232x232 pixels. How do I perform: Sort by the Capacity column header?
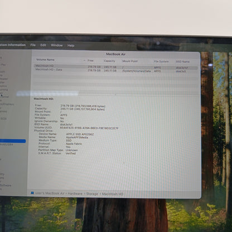[x=109, y=61]
